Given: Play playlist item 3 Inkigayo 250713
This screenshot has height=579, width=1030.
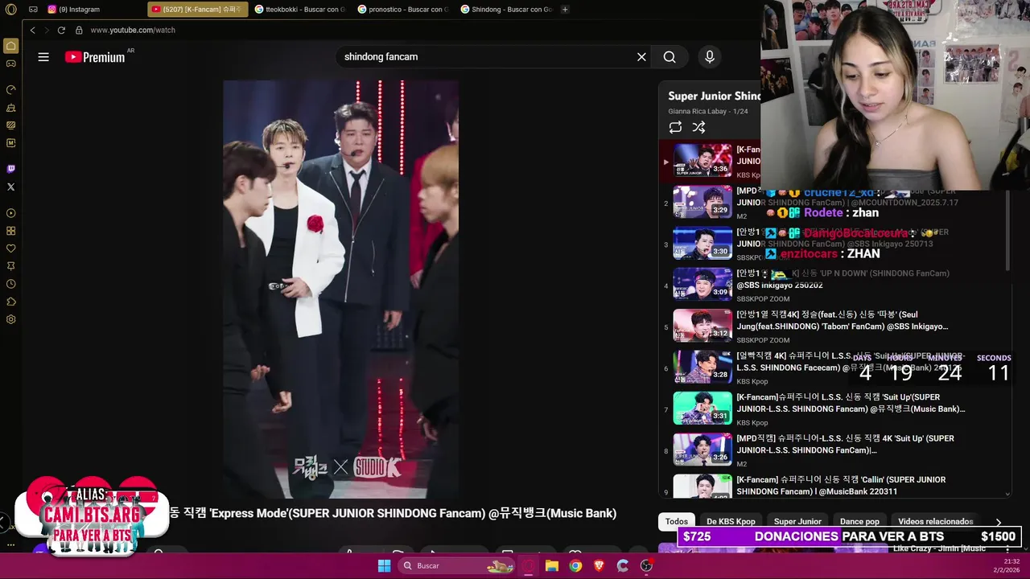Looking at the screenshot, I should point(702,244).
